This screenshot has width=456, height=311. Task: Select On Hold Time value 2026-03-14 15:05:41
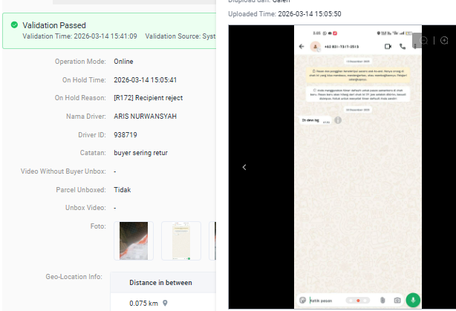click(145, 80)
